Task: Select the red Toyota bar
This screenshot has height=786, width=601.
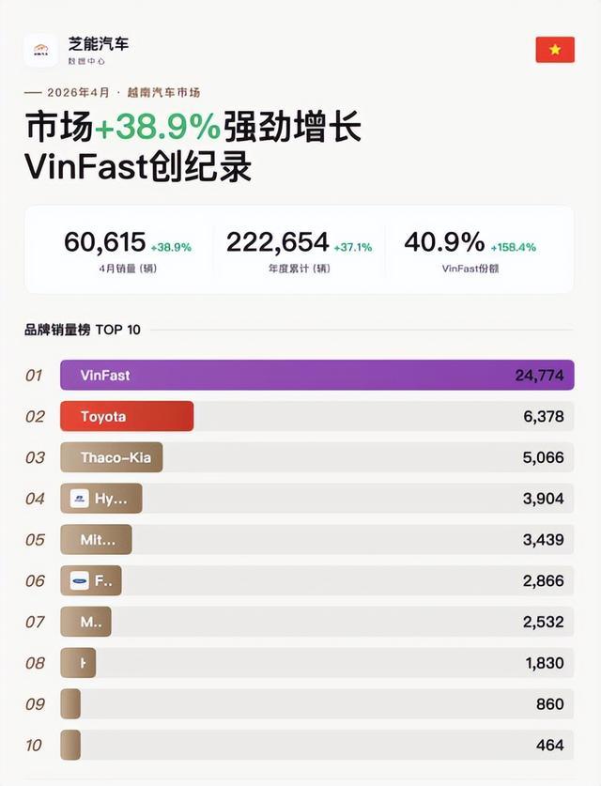Action: point(127,416)
